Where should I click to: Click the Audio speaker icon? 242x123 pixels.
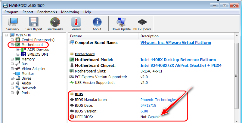tap(17, 83)
